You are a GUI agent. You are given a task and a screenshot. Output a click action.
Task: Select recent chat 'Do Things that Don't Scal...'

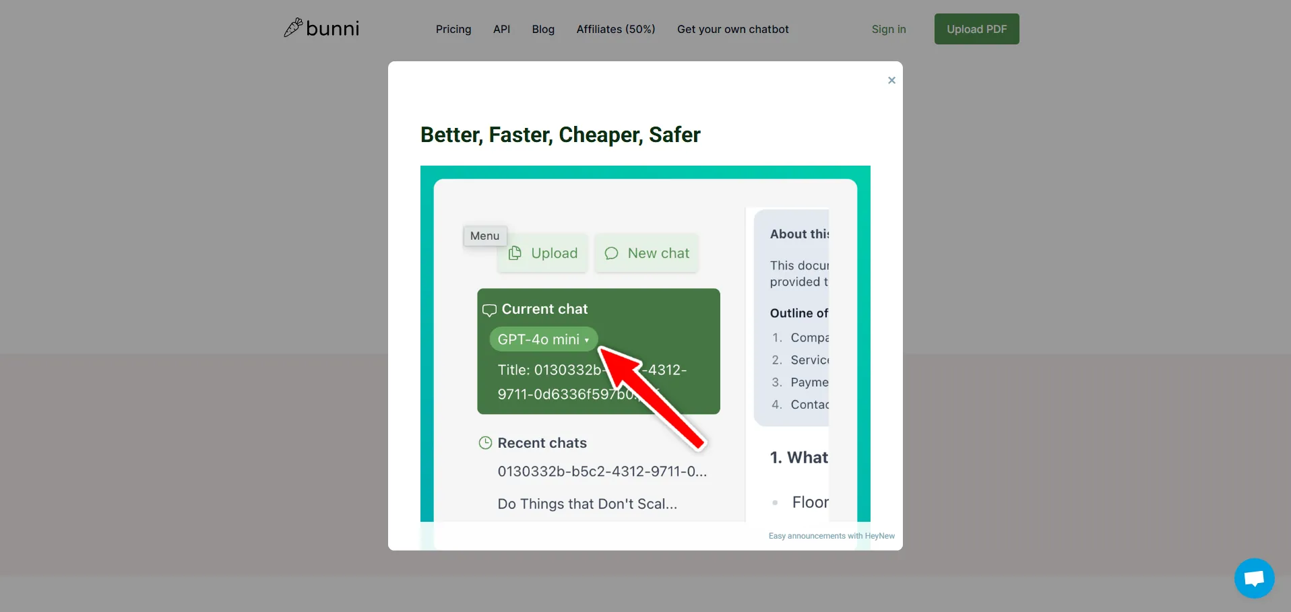[587, 504]
